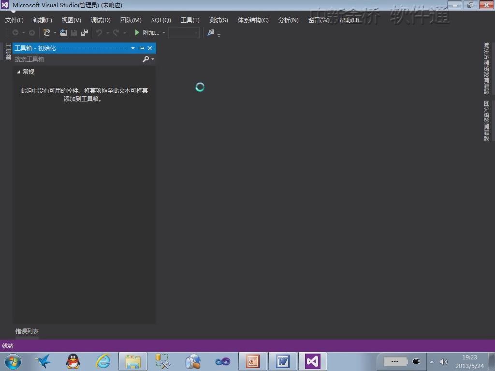
Task: Open QQ penguin from the taskbar
Action: coord(73,361)
